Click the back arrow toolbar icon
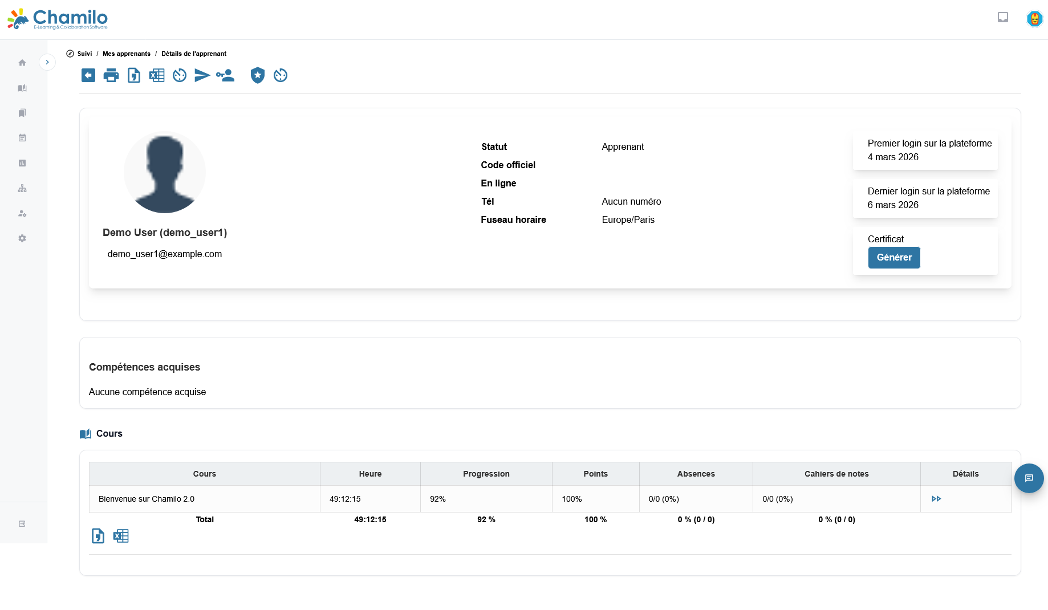The height and width of the screenshot is (610, 1048). pos(88,75)
